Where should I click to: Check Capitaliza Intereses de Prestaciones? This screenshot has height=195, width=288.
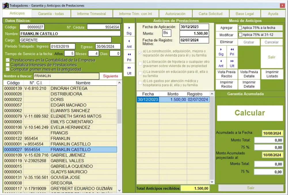point(7,65)
